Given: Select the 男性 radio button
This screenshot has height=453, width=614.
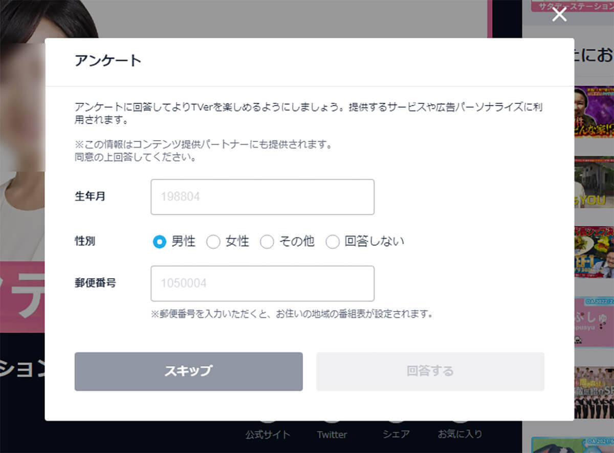Looking at the screenshot, I should (160, 242).
